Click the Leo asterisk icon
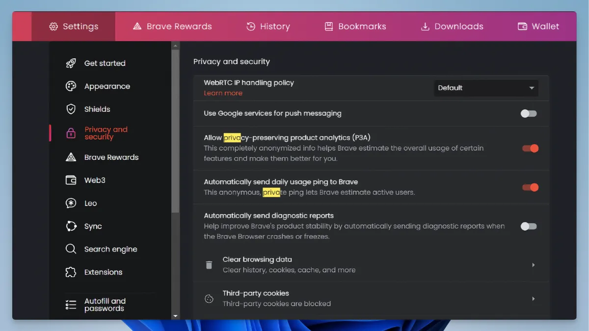Screen dimensions: 589x331 (x=71, y=204)
